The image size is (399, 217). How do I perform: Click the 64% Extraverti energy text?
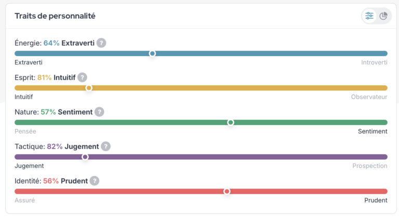pyautogui.click(x=69, y=43)
